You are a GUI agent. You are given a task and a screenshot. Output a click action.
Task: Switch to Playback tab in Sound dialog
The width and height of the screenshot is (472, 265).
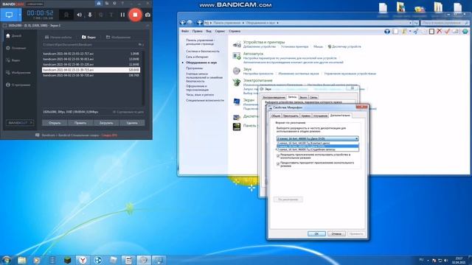coord(274,97)
